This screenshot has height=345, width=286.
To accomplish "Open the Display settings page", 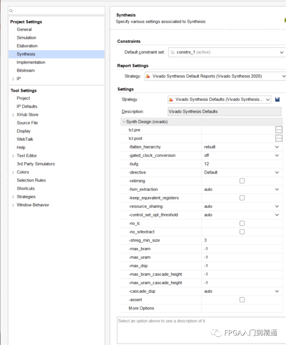I will [23, 131].
